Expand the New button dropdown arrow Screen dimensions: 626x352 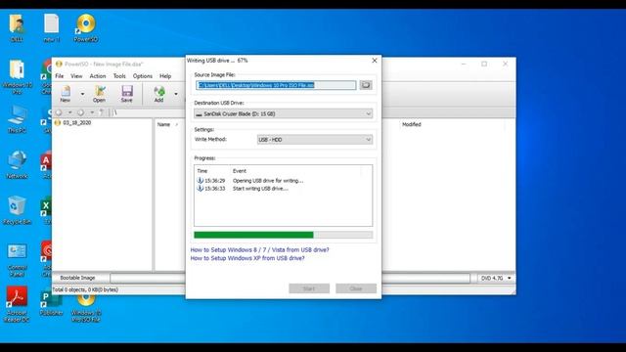(82, 94)
